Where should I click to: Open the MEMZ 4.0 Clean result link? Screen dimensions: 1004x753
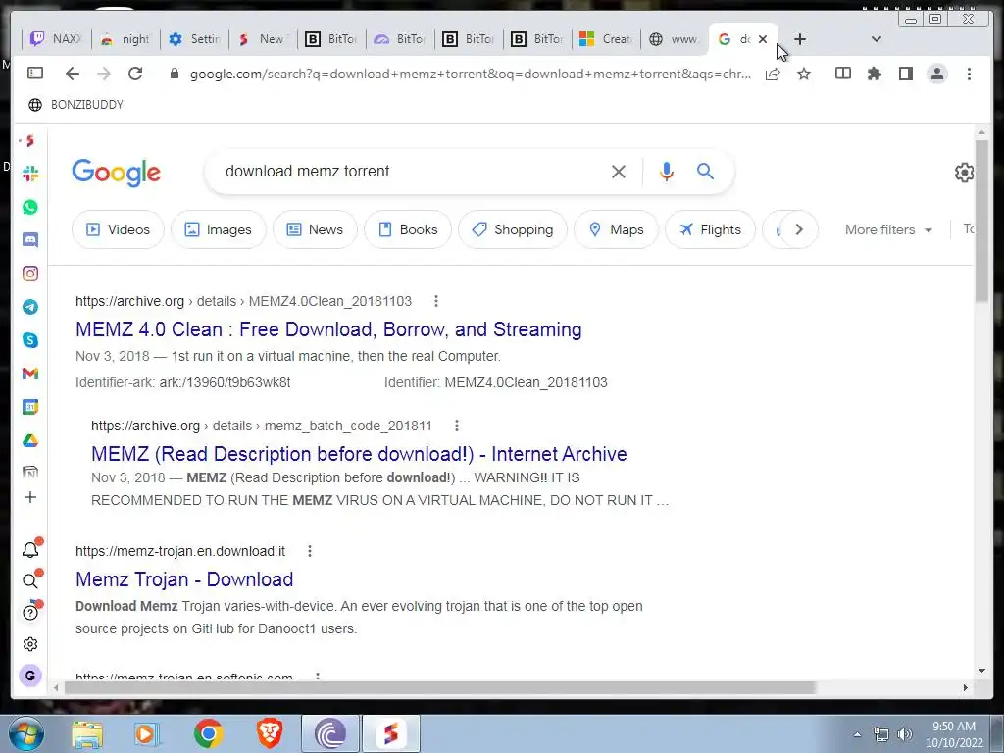(328, 329)
